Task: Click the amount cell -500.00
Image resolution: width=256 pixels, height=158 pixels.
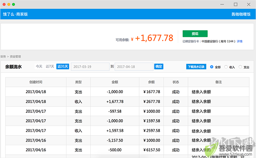Action: point(115,150)
